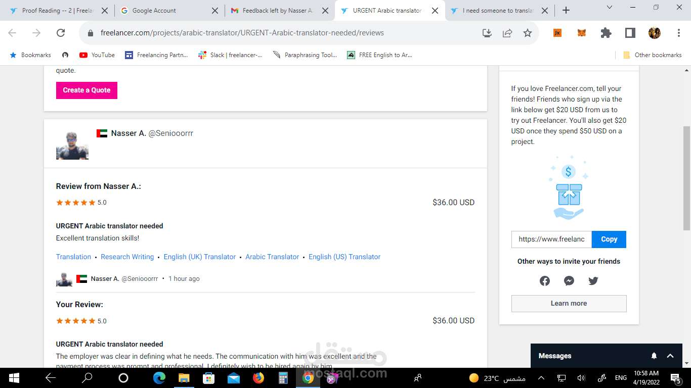Image resolution: width=691 pixels, height=388 pixels.
Task: Reload the page with the refresh icon
Action: 61,33
